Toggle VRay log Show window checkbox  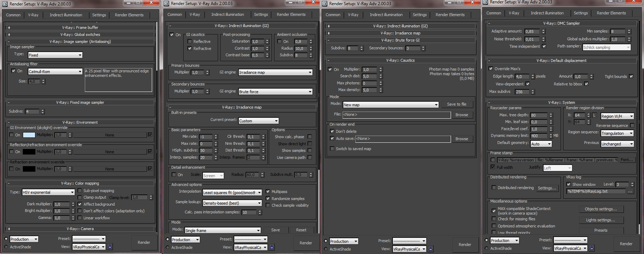coord(569,184)
